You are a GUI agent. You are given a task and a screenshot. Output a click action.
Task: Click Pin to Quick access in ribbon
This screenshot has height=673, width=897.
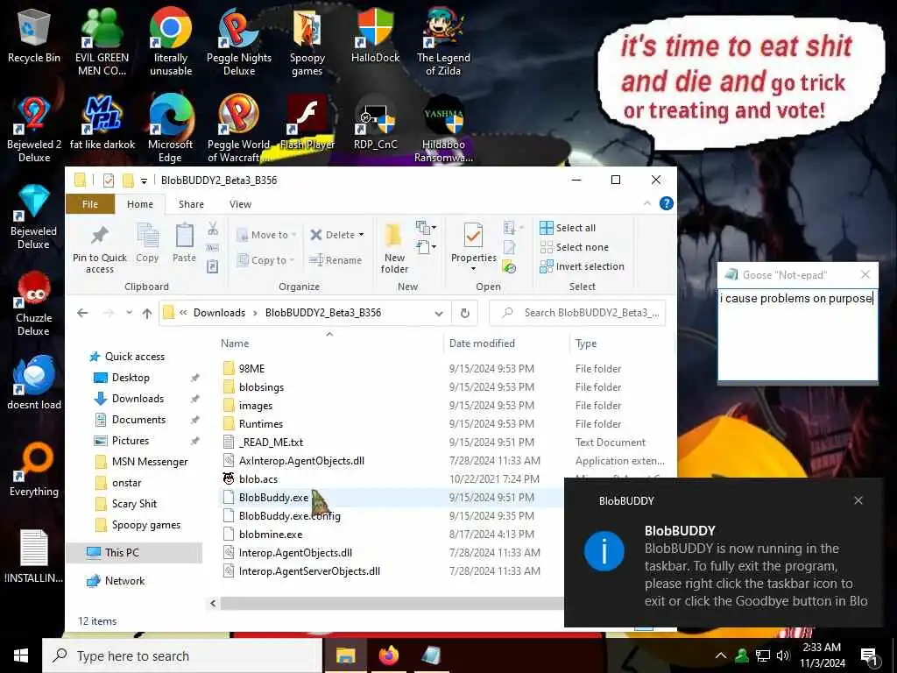(100, 250)
